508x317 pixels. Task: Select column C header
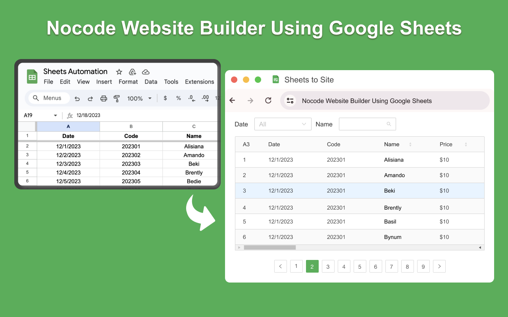pos(190,126)
